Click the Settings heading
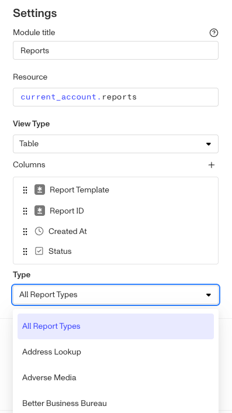The height and width of the screenshot is (413, 232). tap(34, 13)
